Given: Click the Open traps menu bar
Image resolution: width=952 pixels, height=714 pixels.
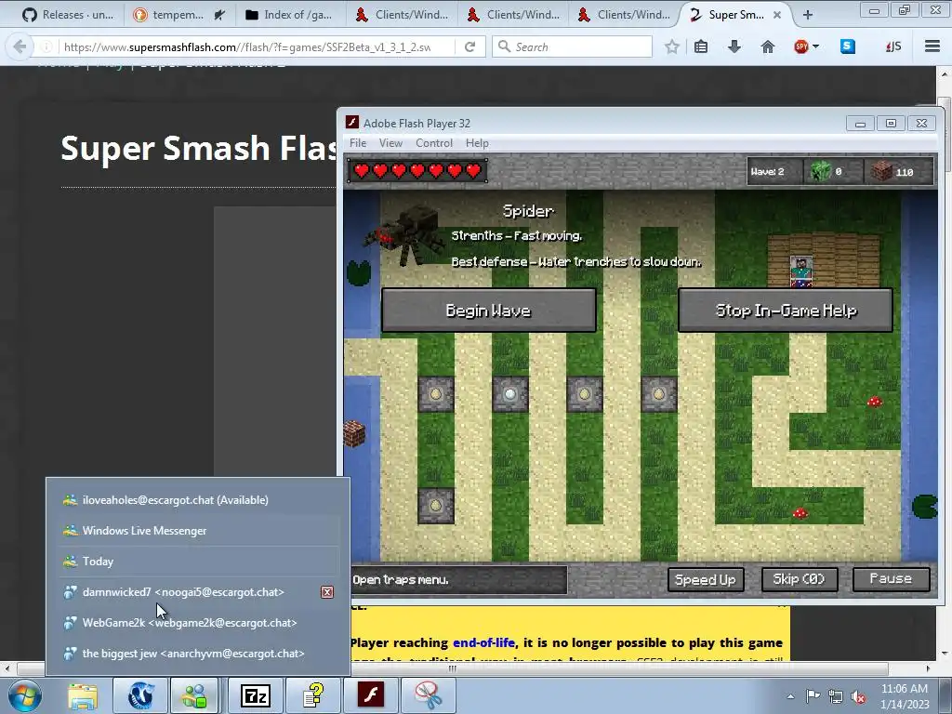Looking at the screenshot, I should tap(459, 580).
